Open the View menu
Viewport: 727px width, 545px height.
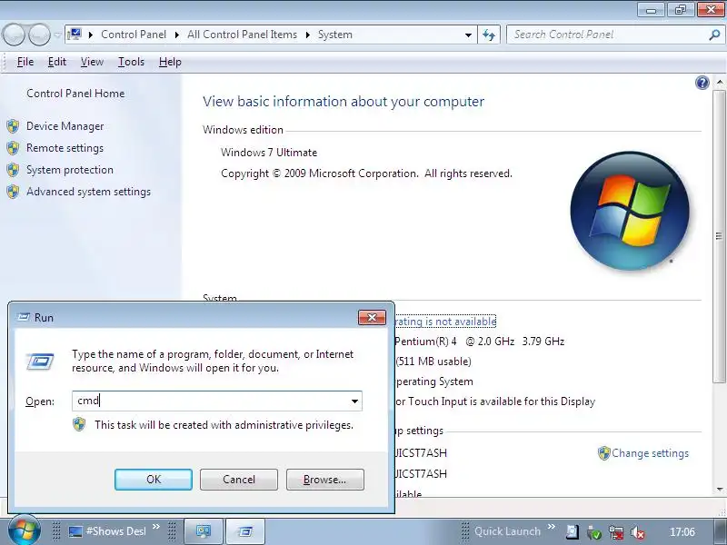click(92, 62)
